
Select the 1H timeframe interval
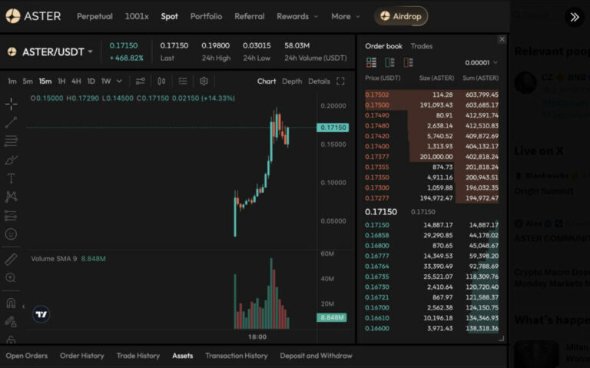point(61,81)
